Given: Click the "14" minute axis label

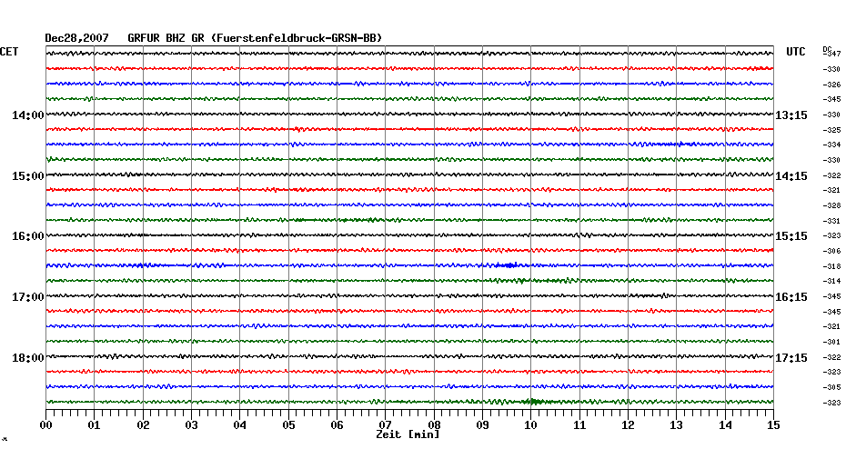Looking at the screenshot, I should [x=725, y=425].
